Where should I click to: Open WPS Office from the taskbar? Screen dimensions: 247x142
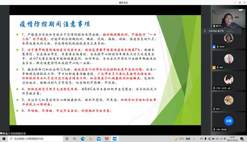(x=107, y=139)
